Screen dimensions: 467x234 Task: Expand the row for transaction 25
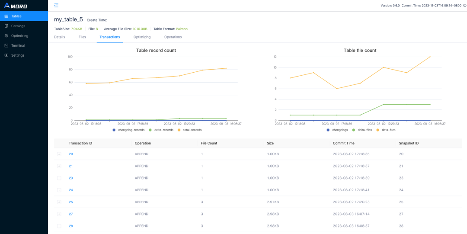tap(59, 202)
